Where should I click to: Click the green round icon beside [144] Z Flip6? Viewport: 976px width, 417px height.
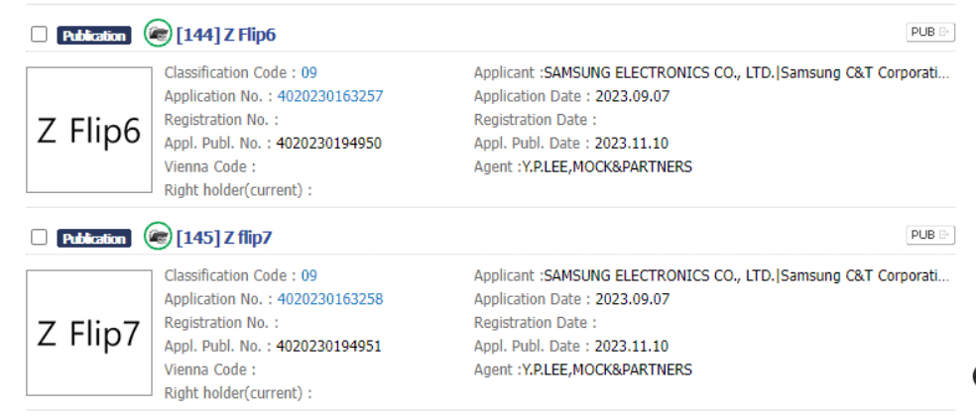(157, 34)
